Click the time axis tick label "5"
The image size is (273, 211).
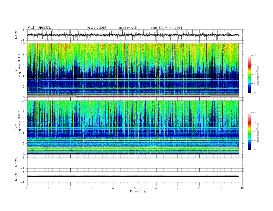[x=135, y=188]
